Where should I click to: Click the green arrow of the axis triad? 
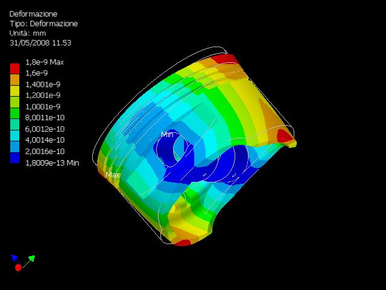[x=32, y=259]
